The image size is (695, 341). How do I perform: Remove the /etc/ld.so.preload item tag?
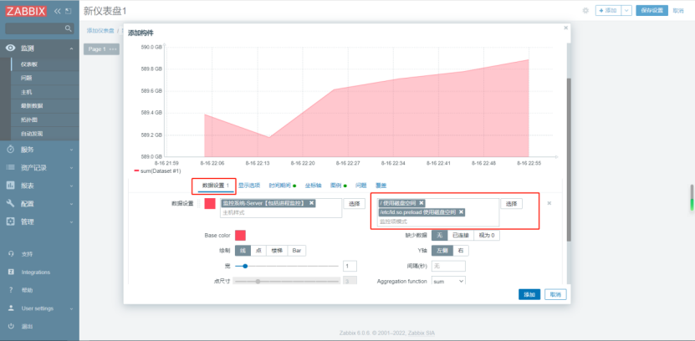pos(461,212)
